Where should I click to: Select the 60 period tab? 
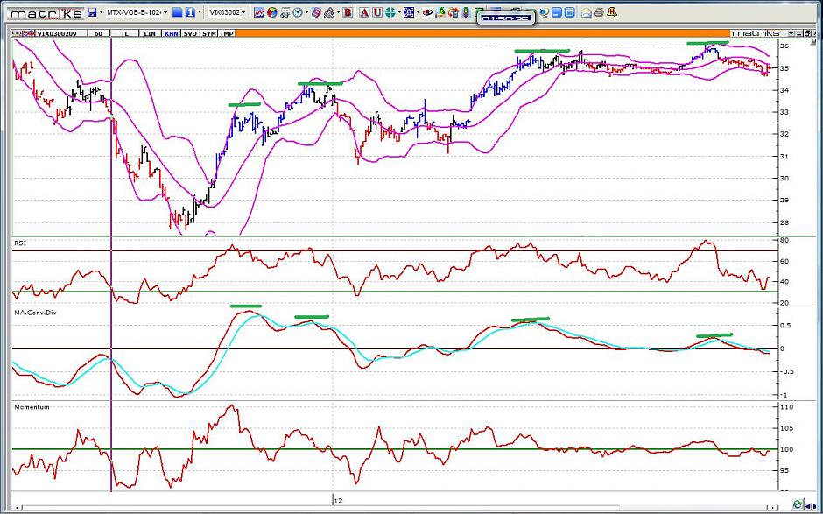99,33
